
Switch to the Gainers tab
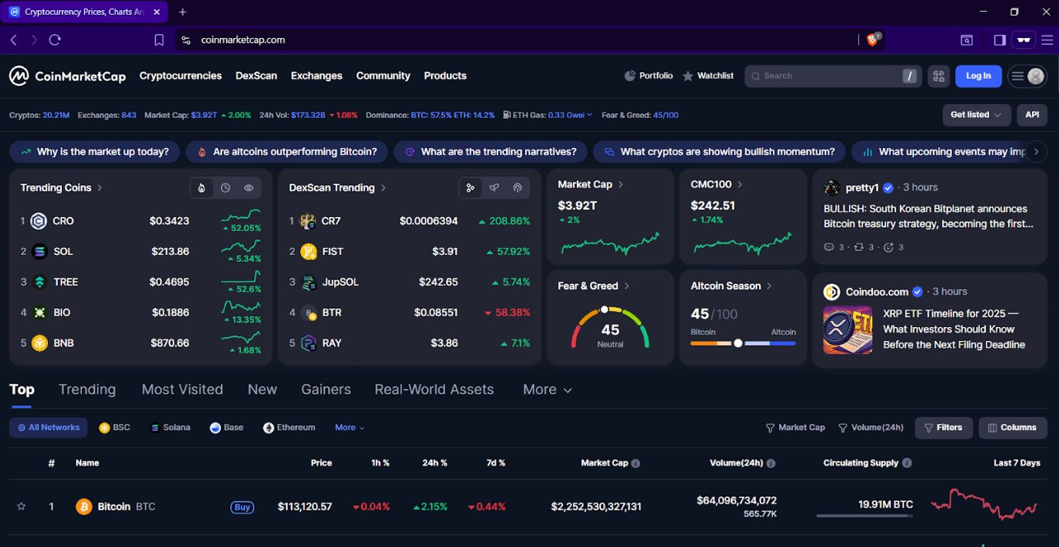(326, 390)
